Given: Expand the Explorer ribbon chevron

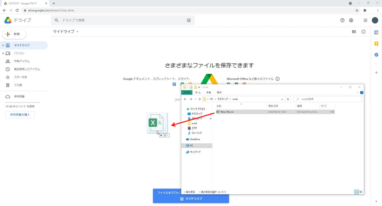Looking at the screenshot, I should [357, 93].
